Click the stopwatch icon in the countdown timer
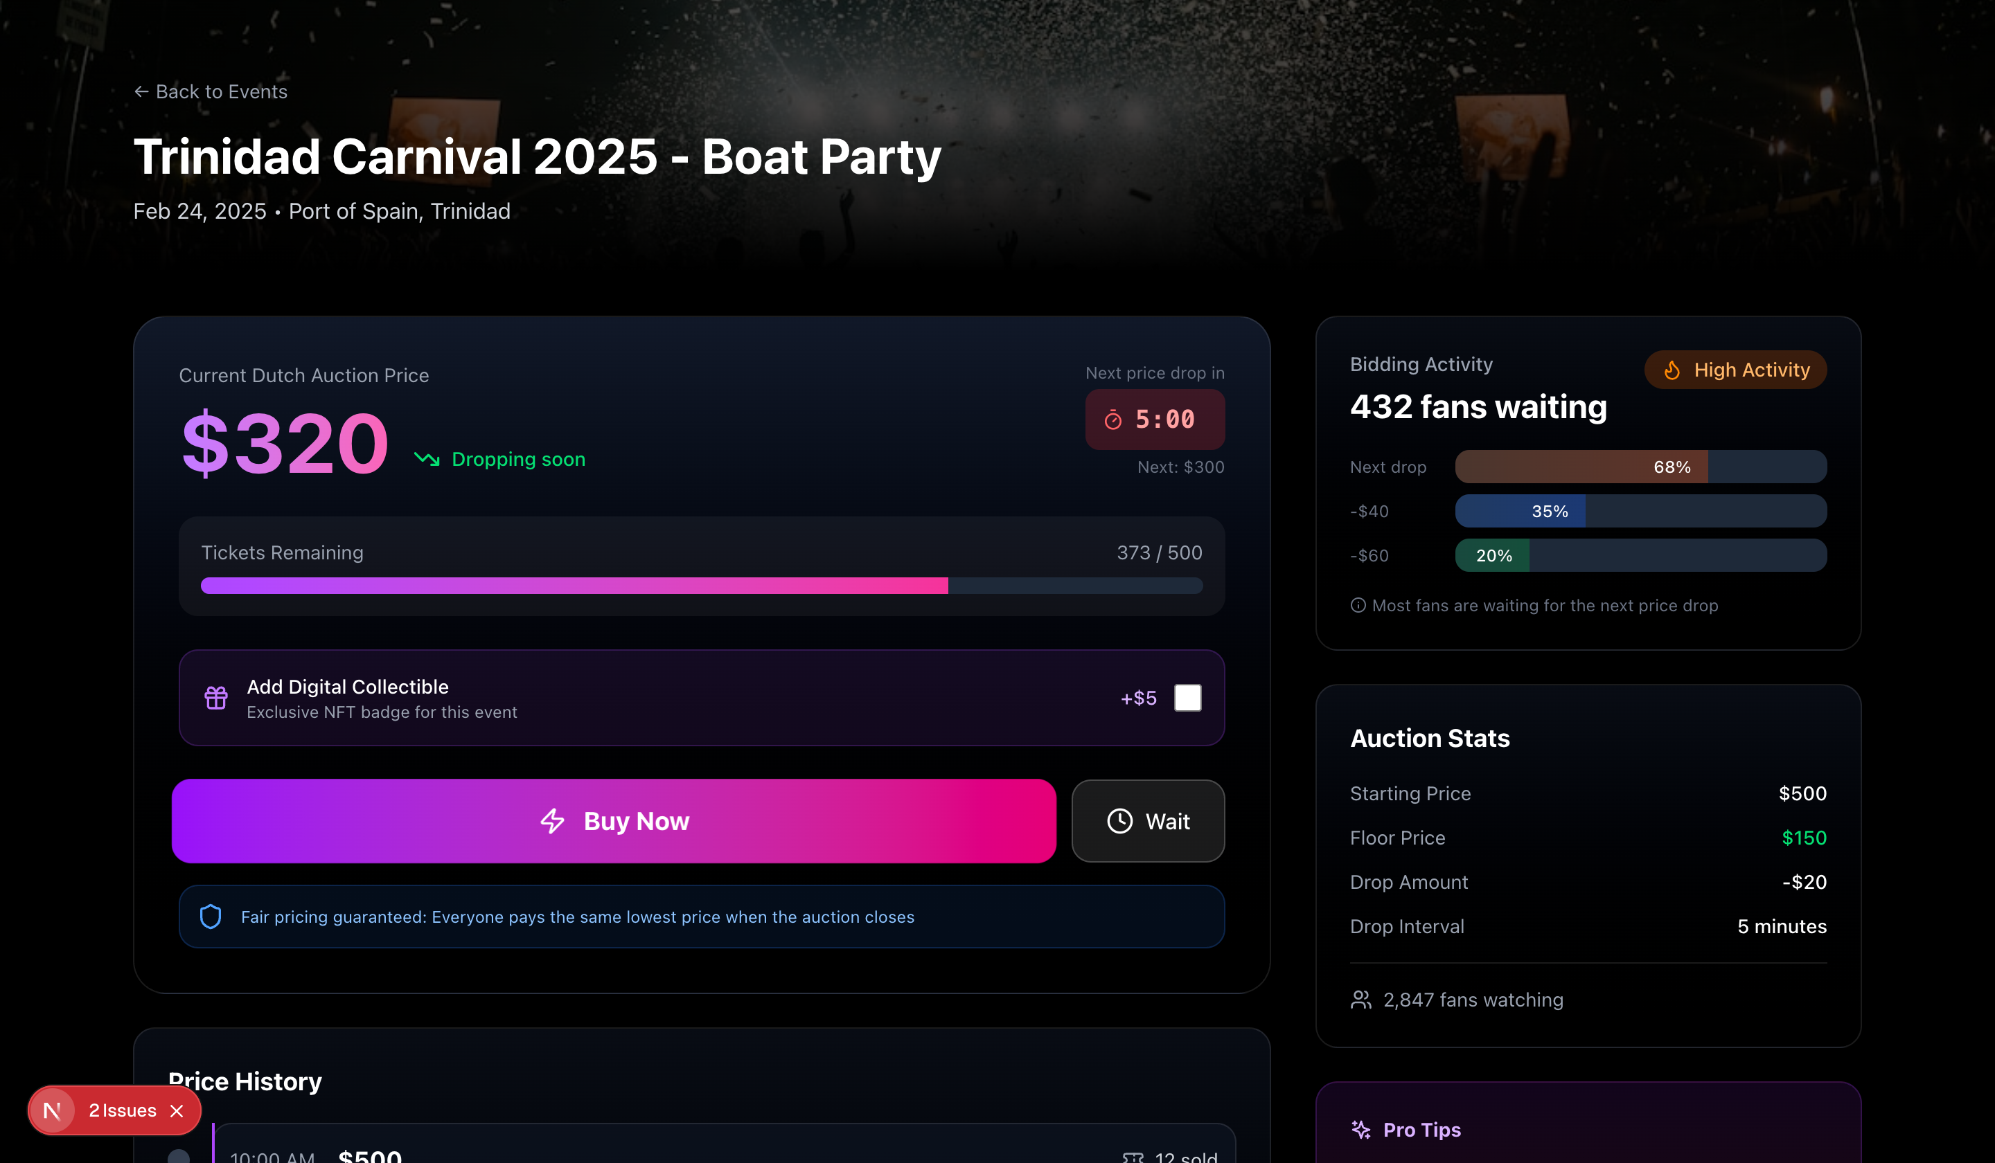The image size is (1995, 1163). point(1113,420)
